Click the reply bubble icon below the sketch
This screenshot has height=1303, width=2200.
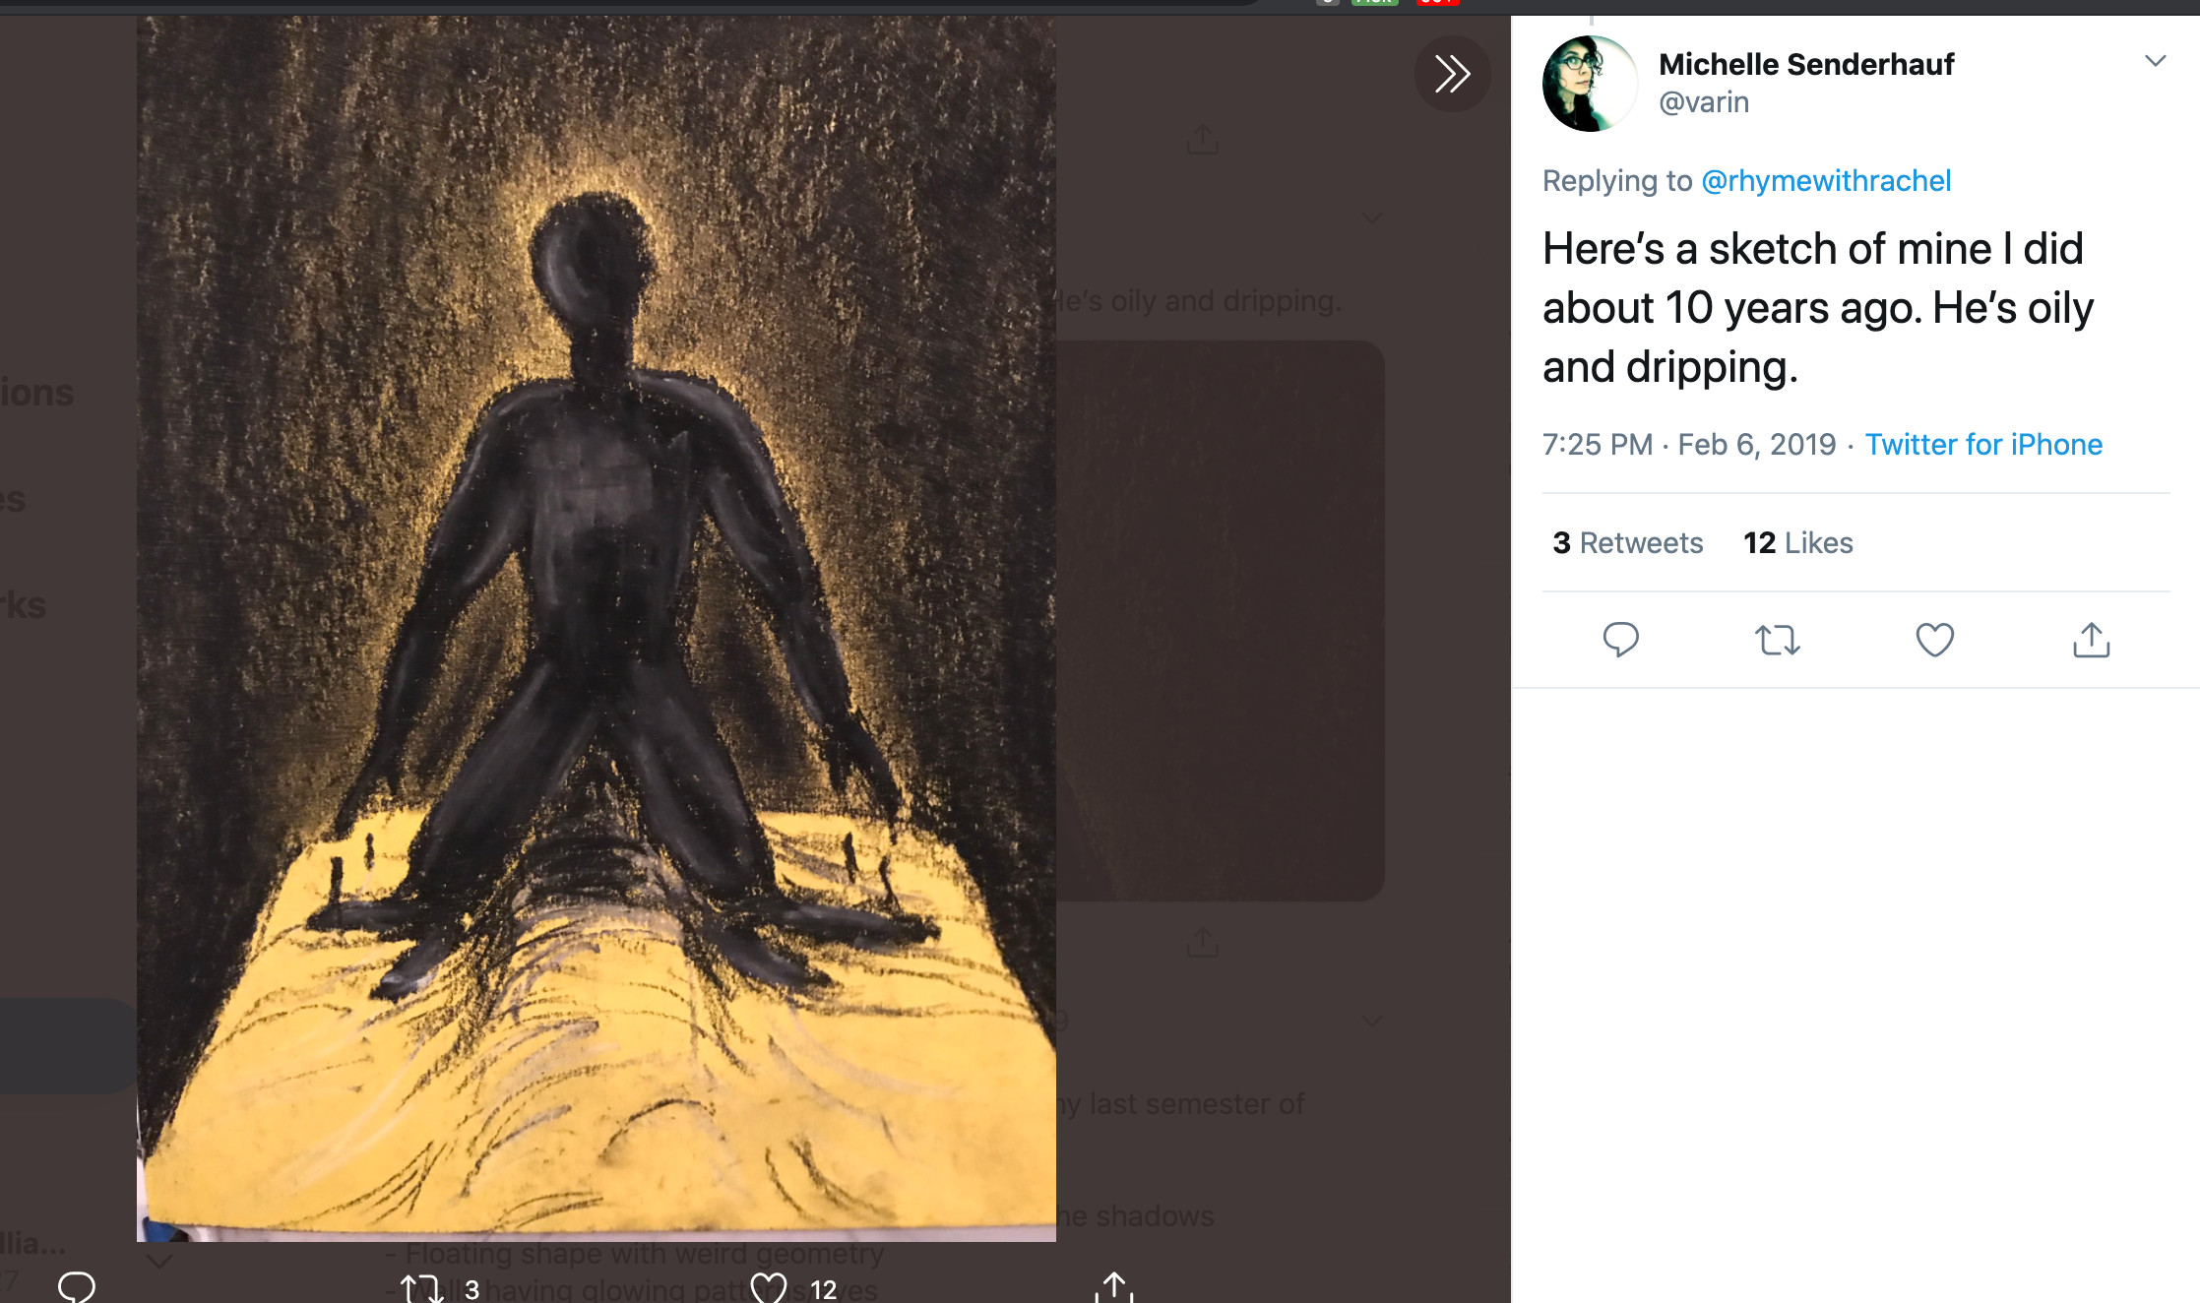tap(77, 1286)
